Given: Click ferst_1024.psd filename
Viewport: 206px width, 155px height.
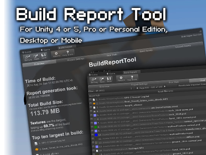Looking at the screenshot, I should coord(181,149).
